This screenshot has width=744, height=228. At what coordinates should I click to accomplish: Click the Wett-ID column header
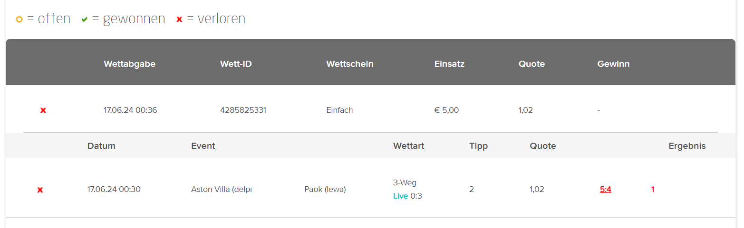point(236,64)
